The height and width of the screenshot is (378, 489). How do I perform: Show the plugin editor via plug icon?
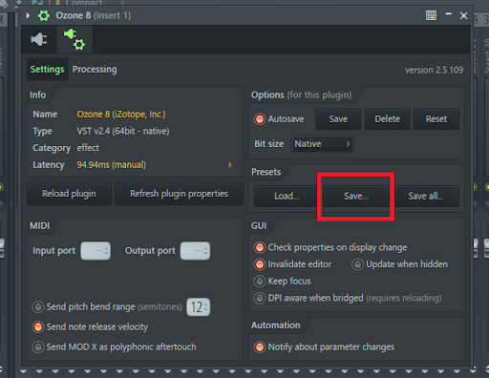tap(39, 39)
